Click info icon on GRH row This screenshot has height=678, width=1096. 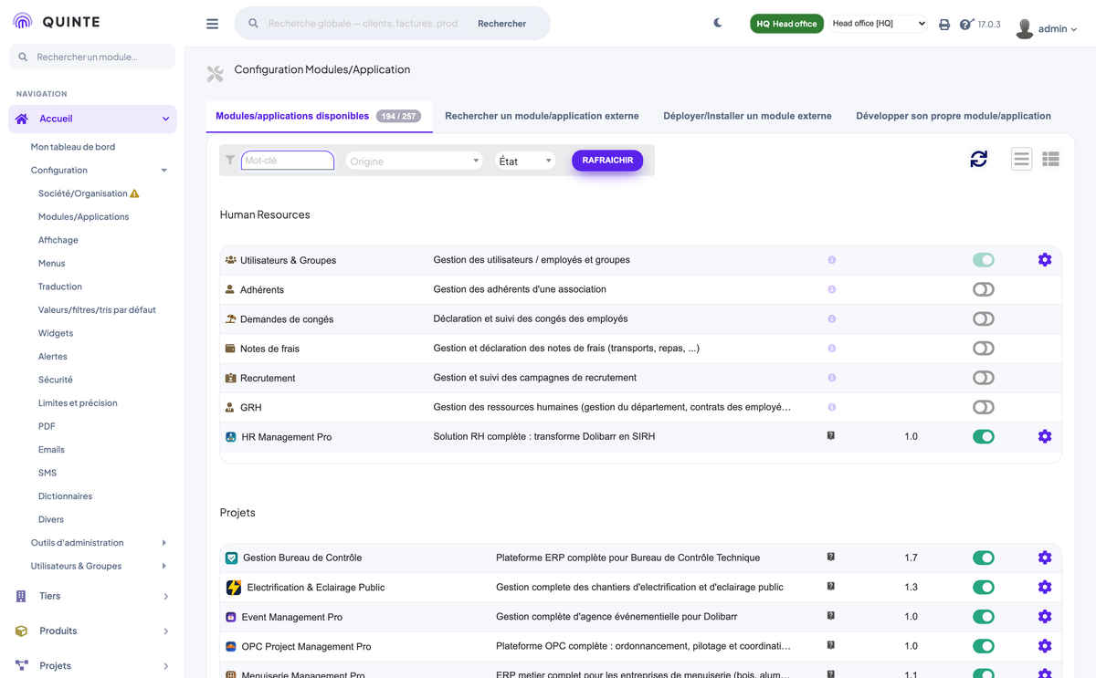[832, 407]
